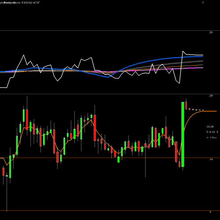Click the 20 price axis label
Screen dimensions: 220x220
(211, 96)
